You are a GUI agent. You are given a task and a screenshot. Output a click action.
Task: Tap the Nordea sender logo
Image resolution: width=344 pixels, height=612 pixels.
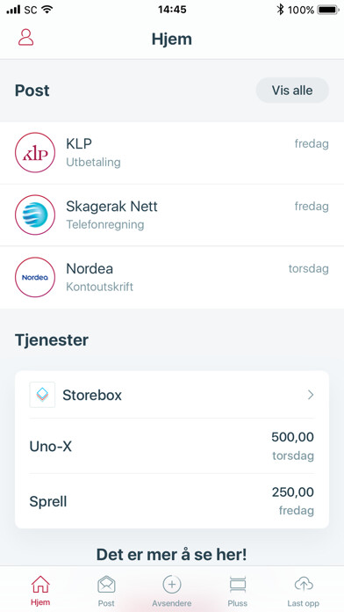(x=35, y=277)
